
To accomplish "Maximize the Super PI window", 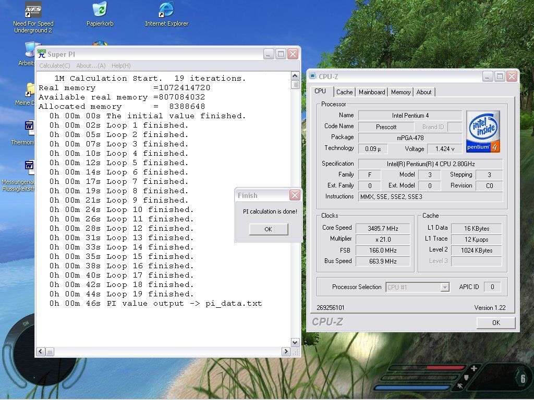I will click(281, 54).
